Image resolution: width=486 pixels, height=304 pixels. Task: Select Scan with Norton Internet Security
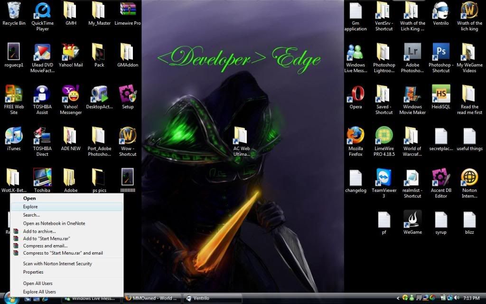tap(67, 264)
